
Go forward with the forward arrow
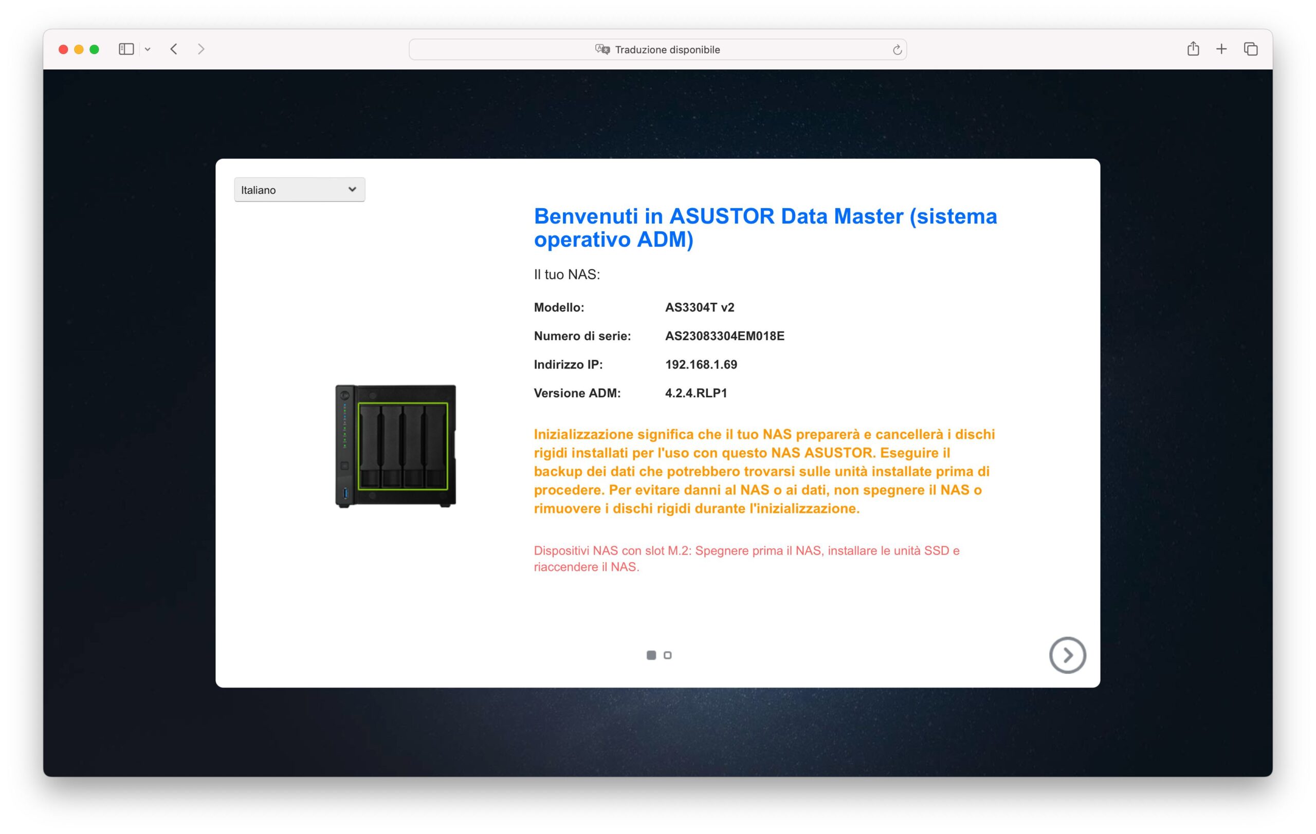tap(201, 49)
